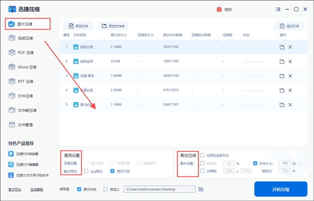Click the 添加文件夹 button

(113, 26)
